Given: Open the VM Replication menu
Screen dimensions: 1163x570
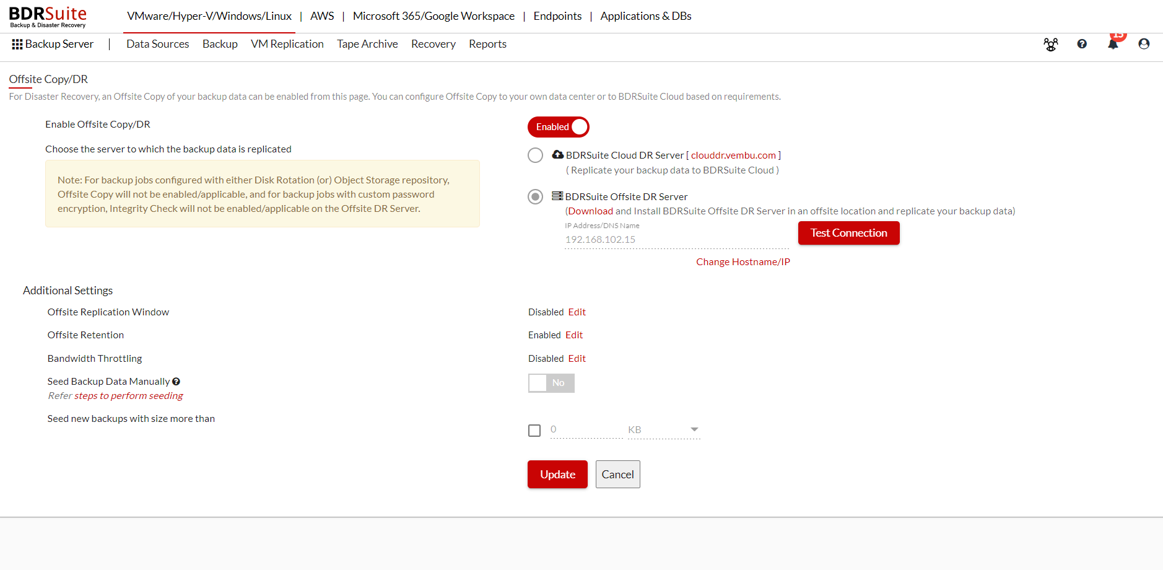Looking at the screenshot, I should 287,44.
